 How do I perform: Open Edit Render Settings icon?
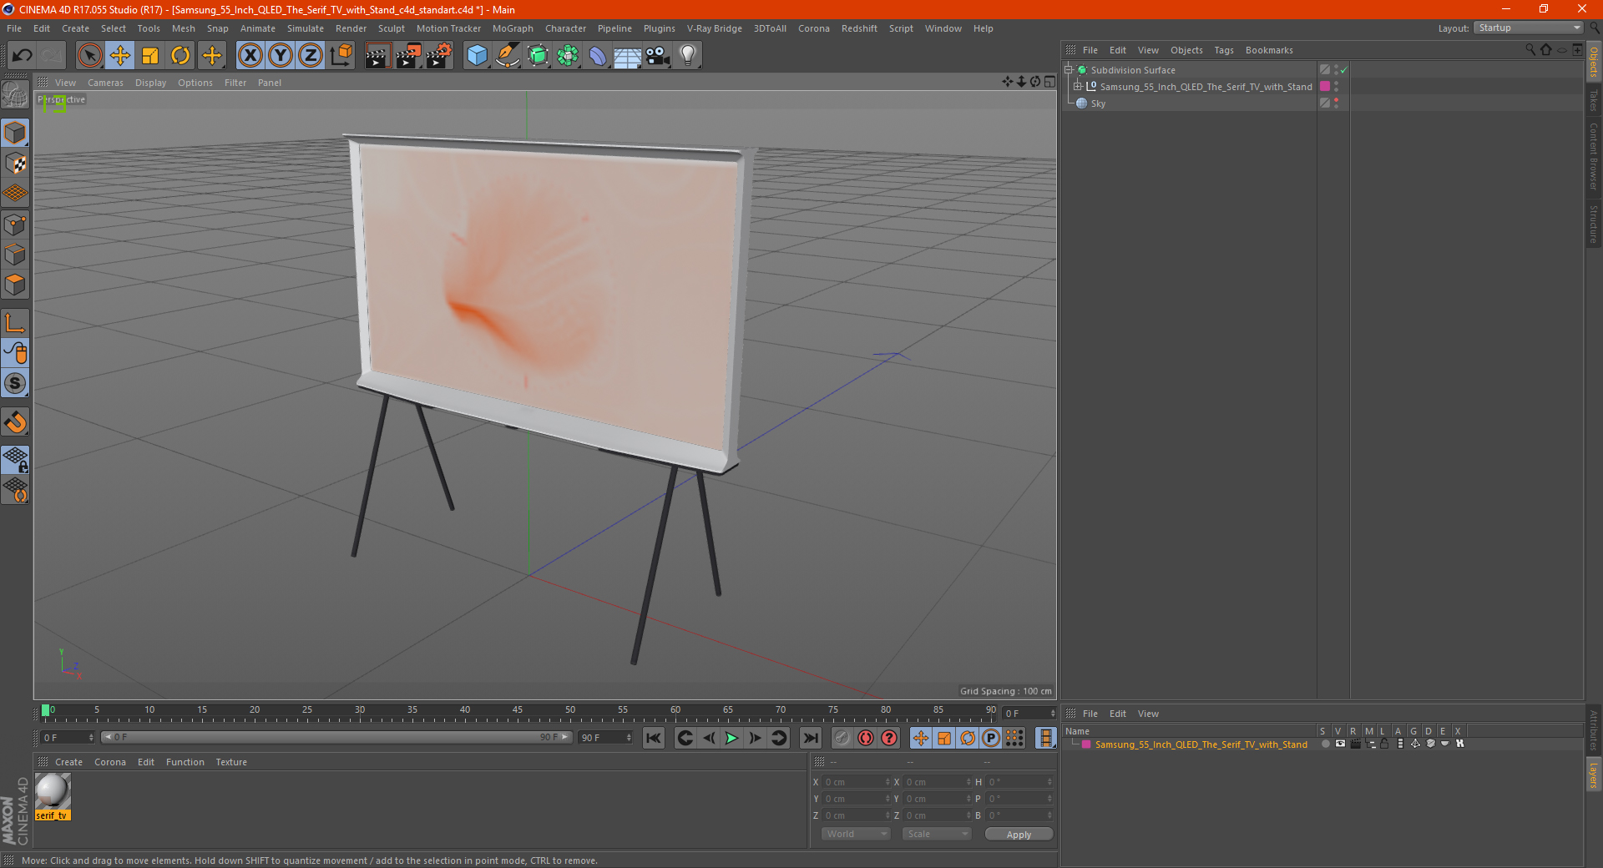439,56
